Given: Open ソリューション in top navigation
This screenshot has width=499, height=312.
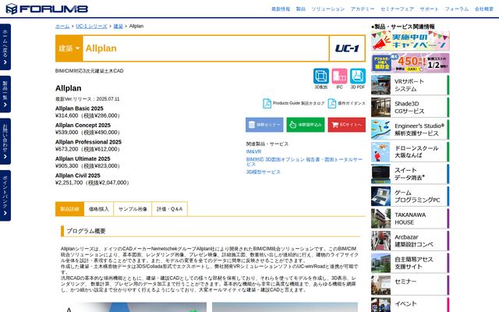Looking at the screenshot, I should (x=327, y=9).
